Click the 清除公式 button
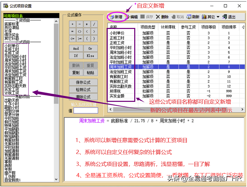This screenshot has height=187, width=247. tap(83, 97)
